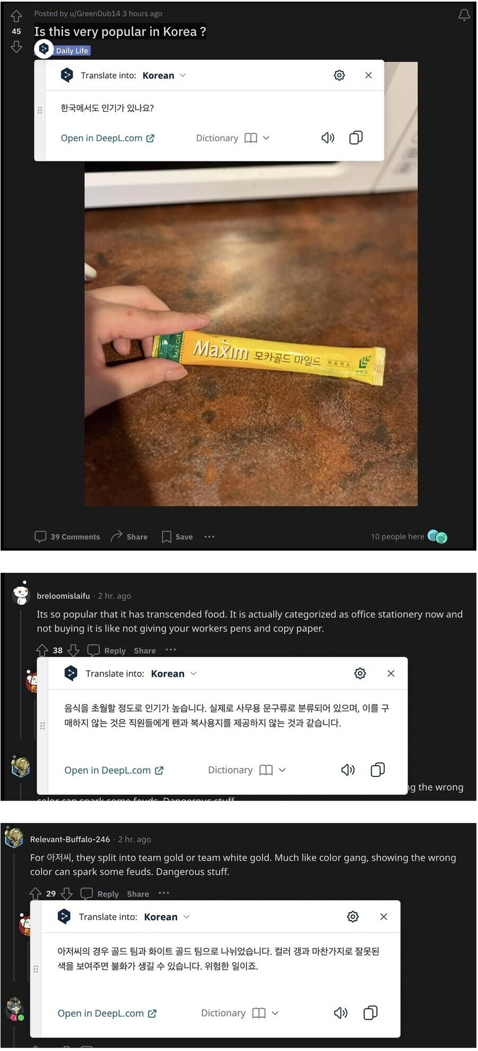Open settings gear in first DeepL popup
The height and width of the screenshot is (1051, 478).
339,75
